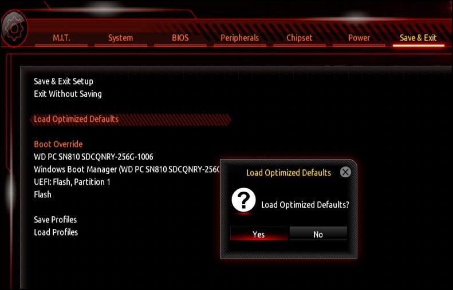This screenshot has height=290, width=453.
Task: Open Save Profiles
Action: [55, 220]
